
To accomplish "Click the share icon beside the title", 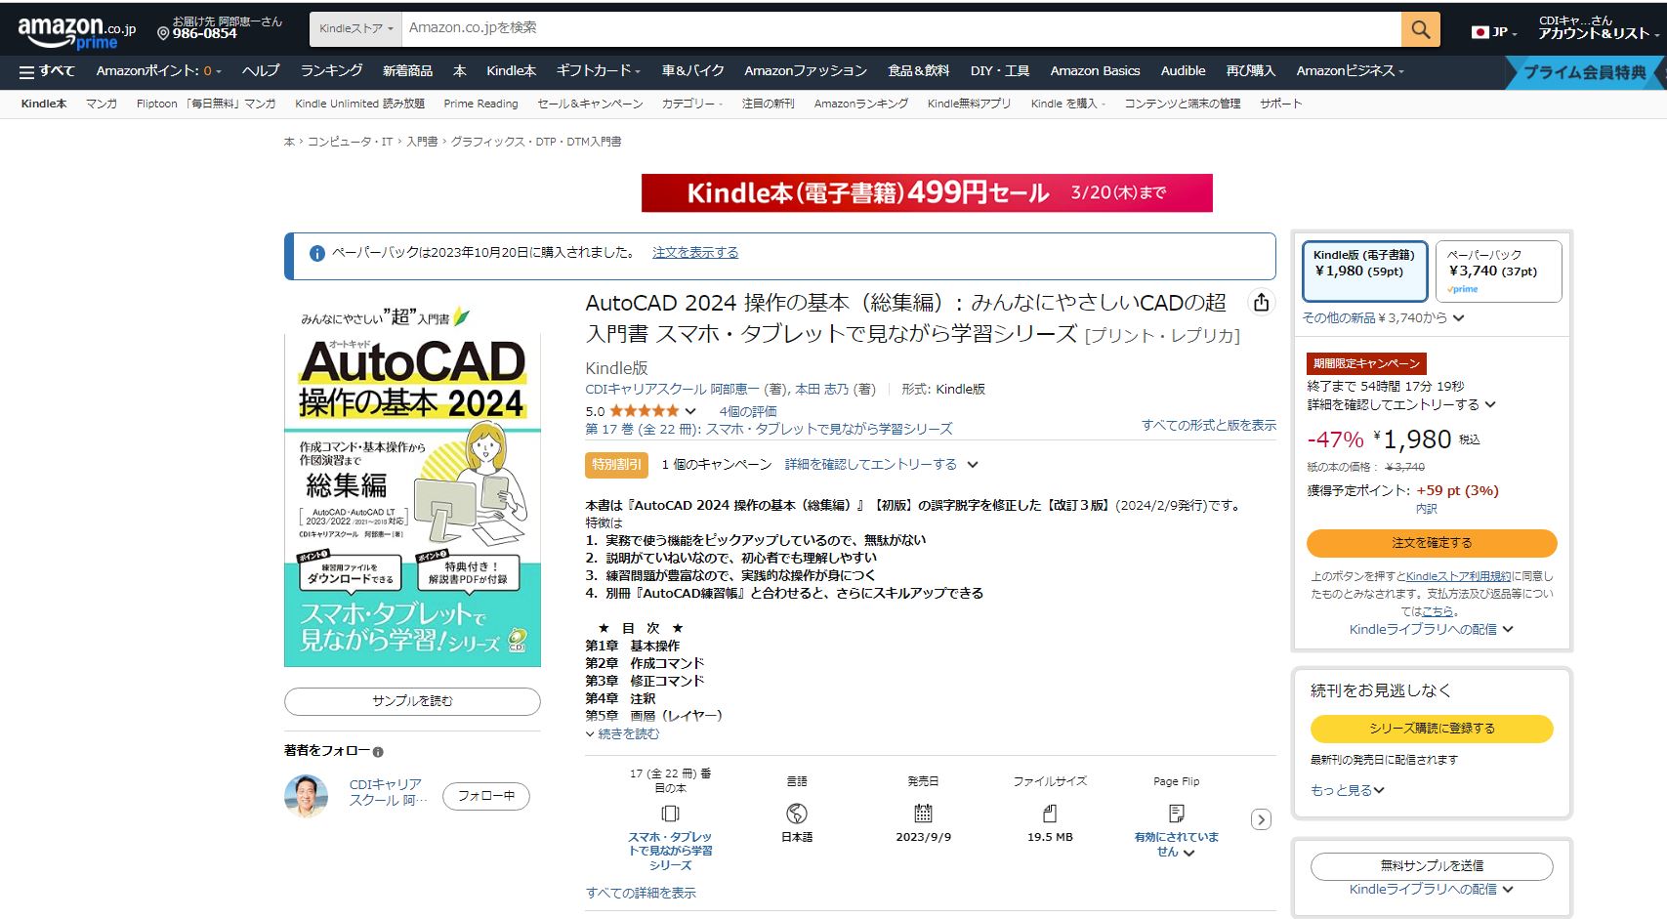I will point(1261,303).
